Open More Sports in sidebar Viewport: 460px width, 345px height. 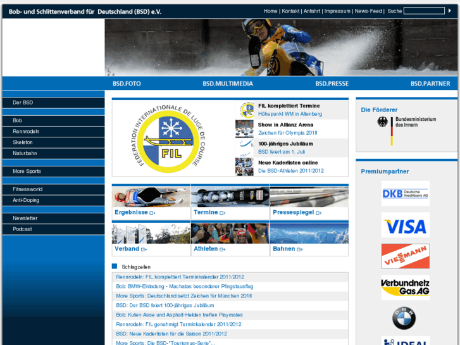[53, 171]
